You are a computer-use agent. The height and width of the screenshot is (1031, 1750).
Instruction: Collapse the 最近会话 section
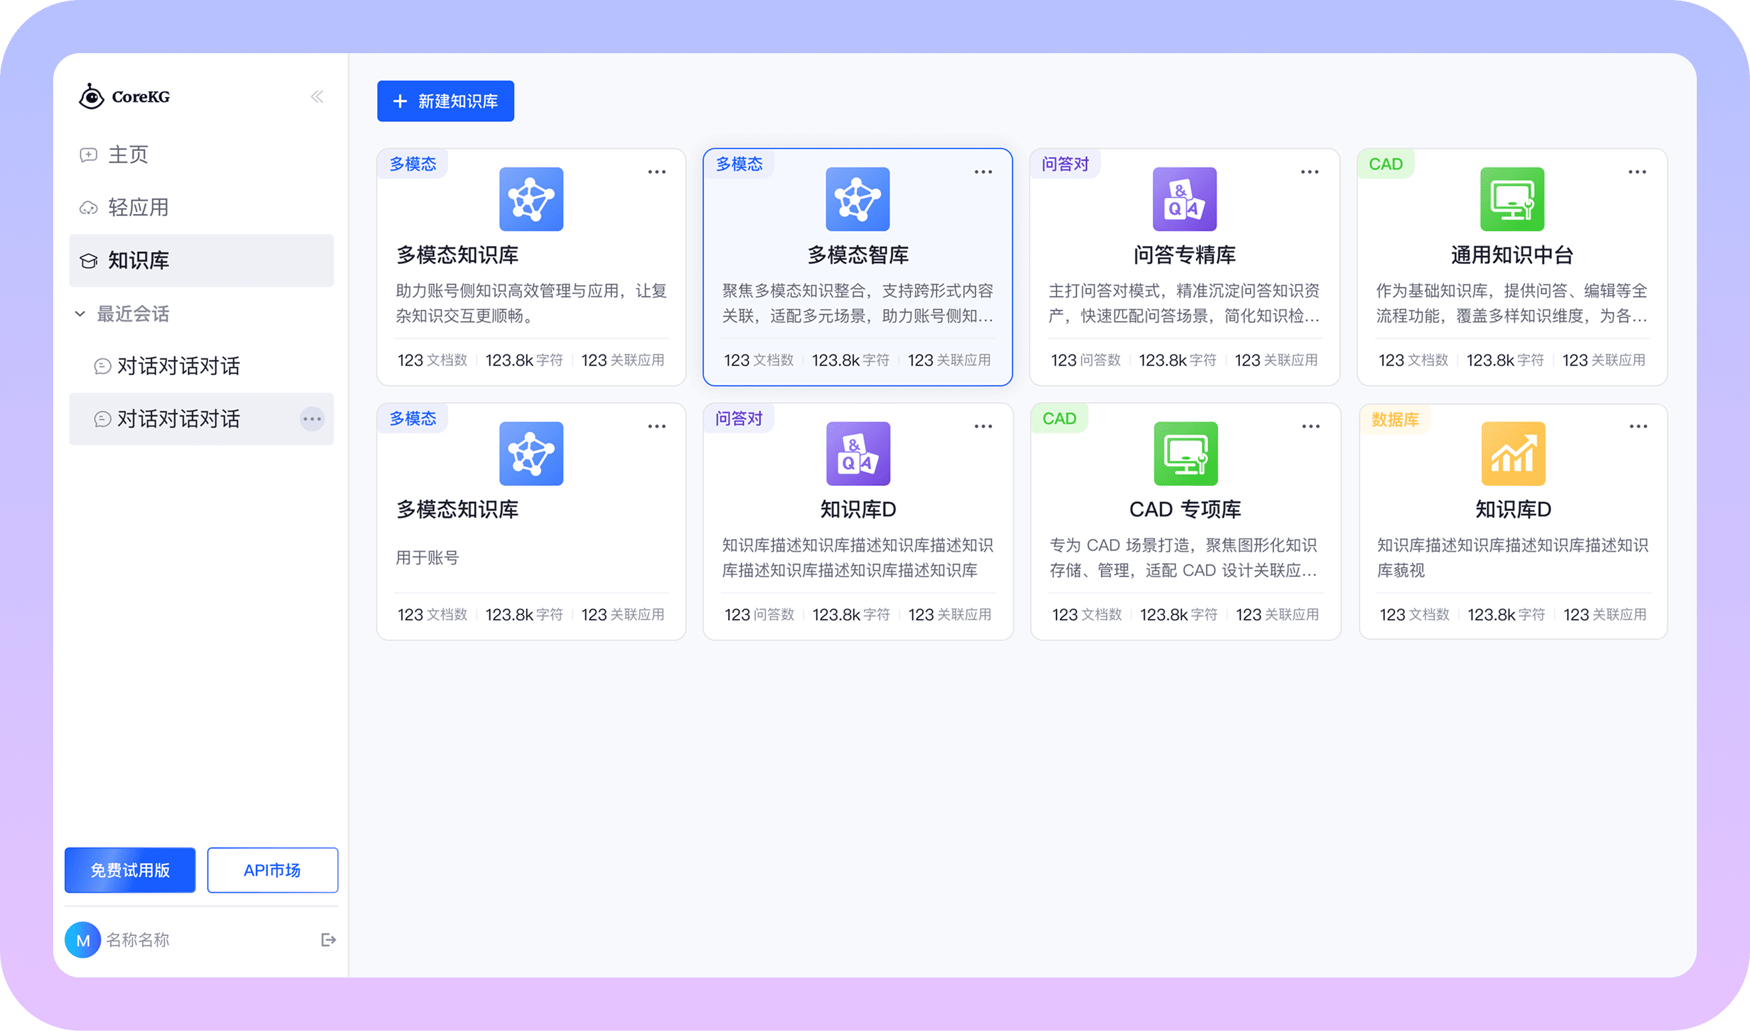click(x=80, y=313)
